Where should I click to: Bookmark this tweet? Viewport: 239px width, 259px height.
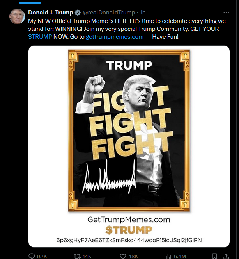[214, 256]
